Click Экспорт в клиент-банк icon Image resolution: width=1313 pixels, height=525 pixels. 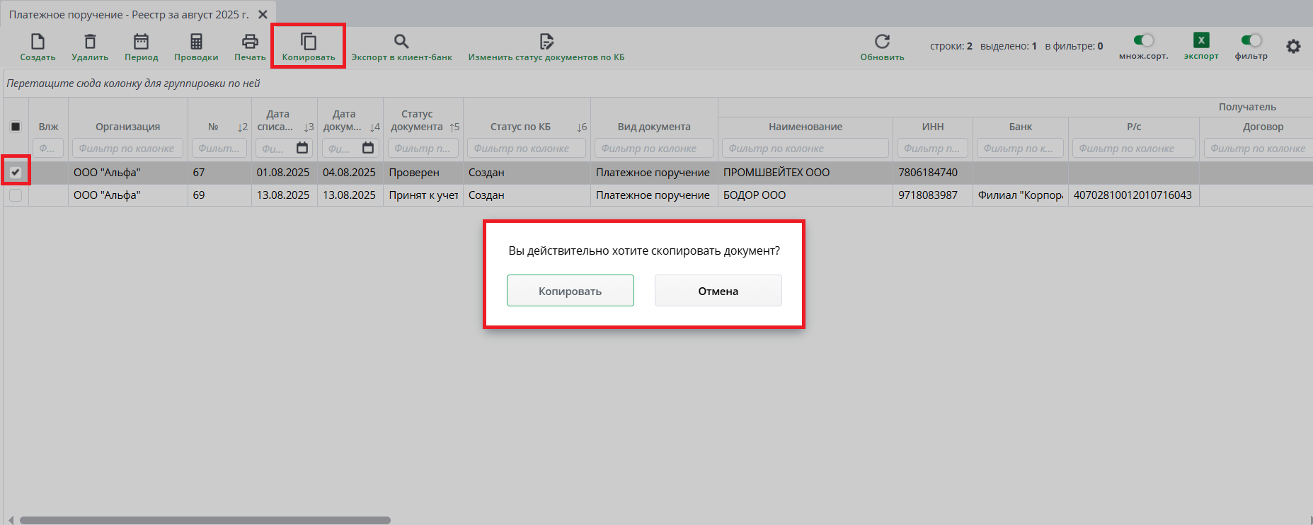coord(401,42)
